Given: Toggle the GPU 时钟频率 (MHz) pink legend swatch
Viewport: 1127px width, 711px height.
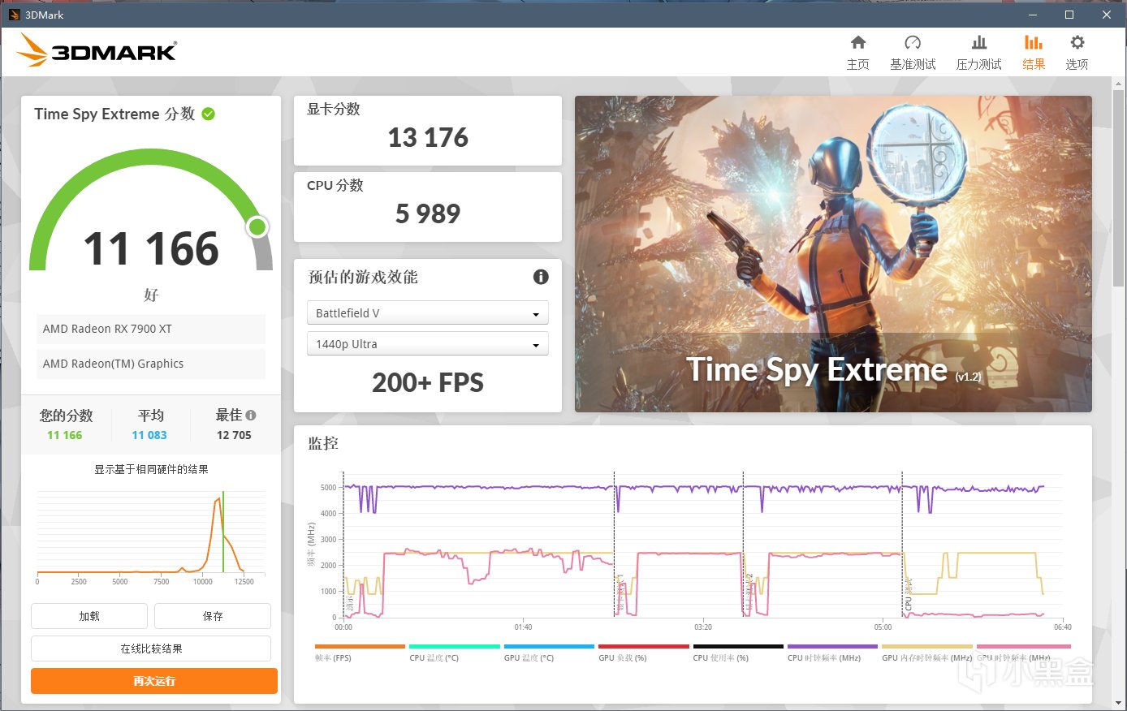Looking at the screenshot, I should pyautogui.click(x=1023, y=647).
